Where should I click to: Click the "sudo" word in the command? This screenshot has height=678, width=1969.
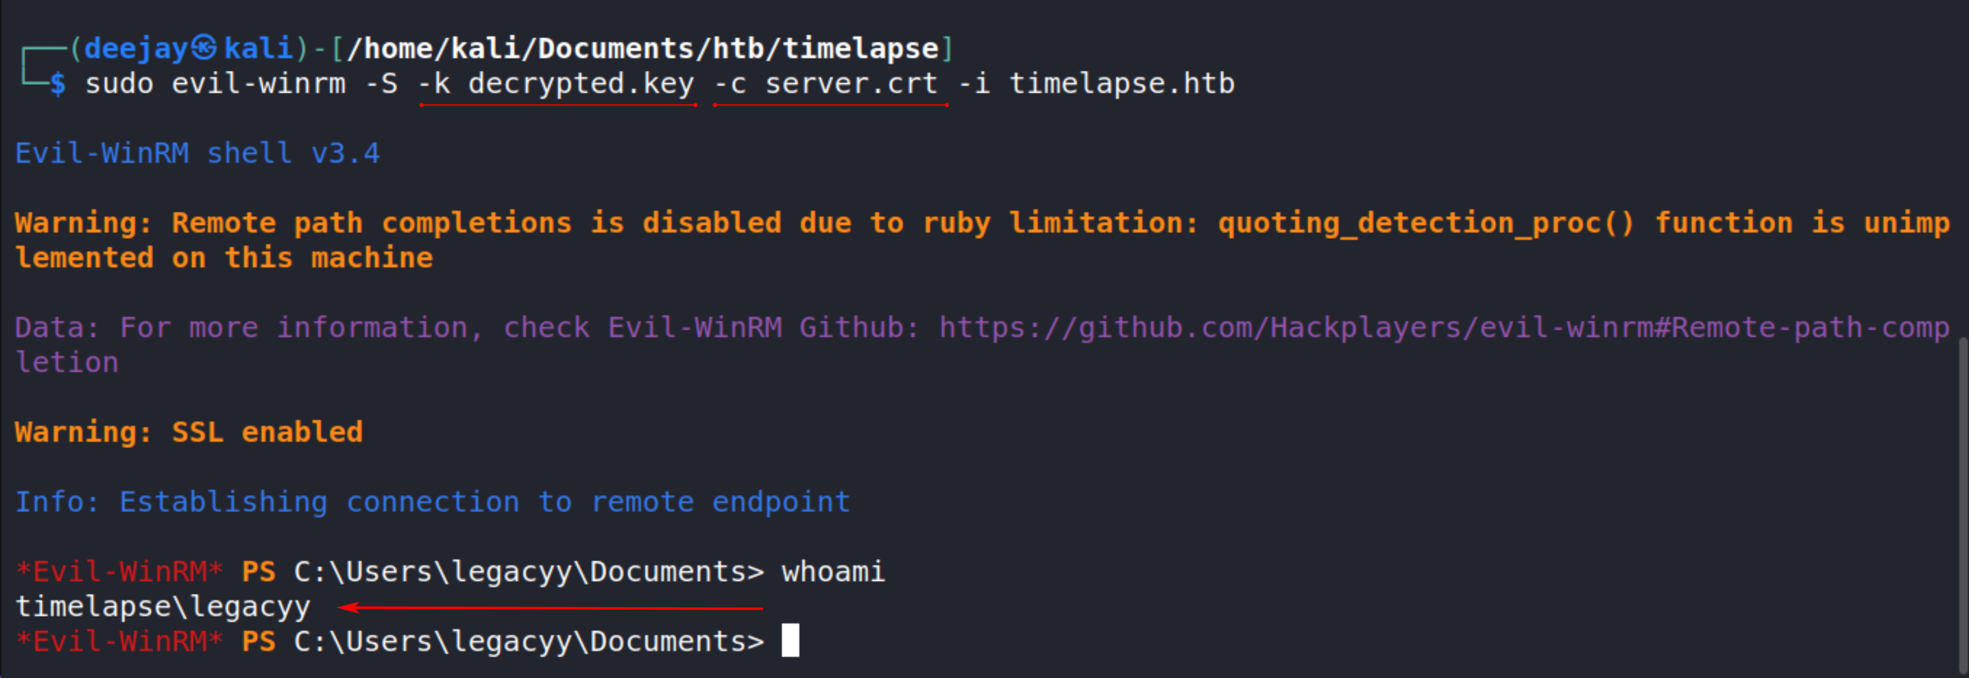pyautogui.click(x=119, y=83)
